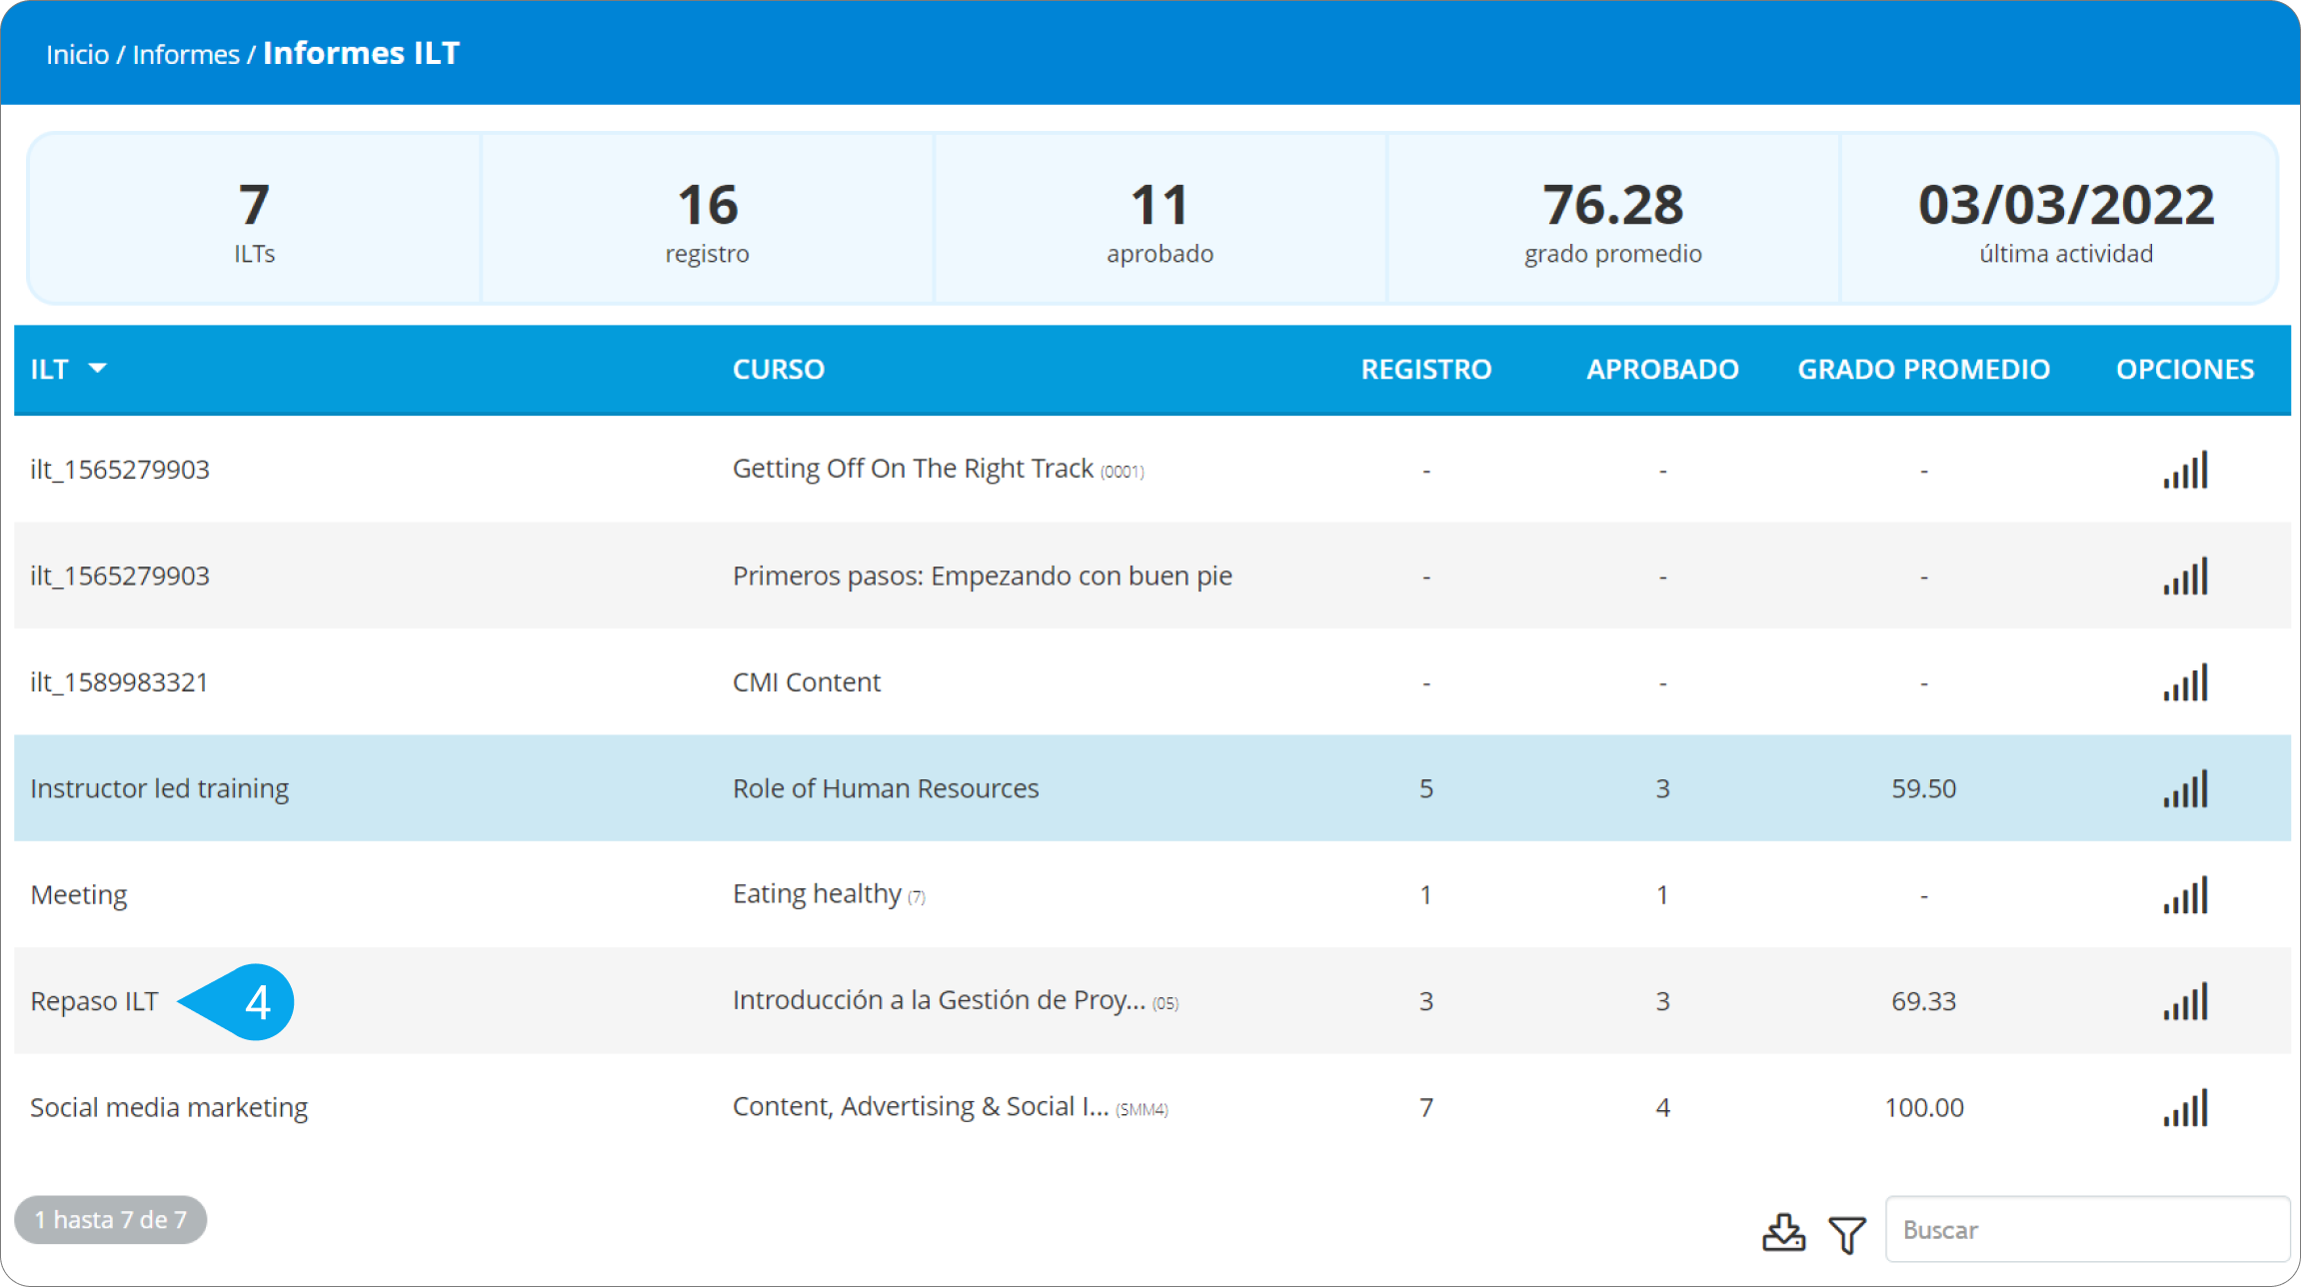The width and height of the screenshot is (2301, 1287).
Task: Click the download export icon
Action: pyautogui.click(x=1783, y=1233)
